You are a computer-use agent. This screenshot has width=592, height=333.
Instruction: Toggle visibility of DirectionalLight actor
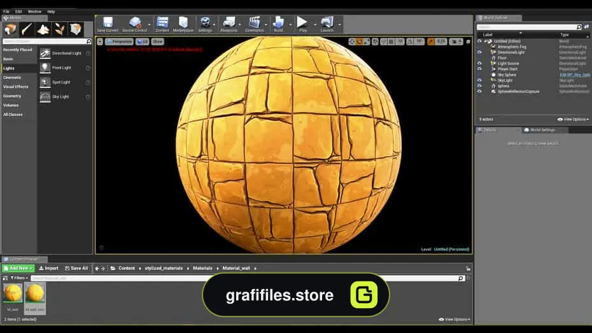coord(479,52)
